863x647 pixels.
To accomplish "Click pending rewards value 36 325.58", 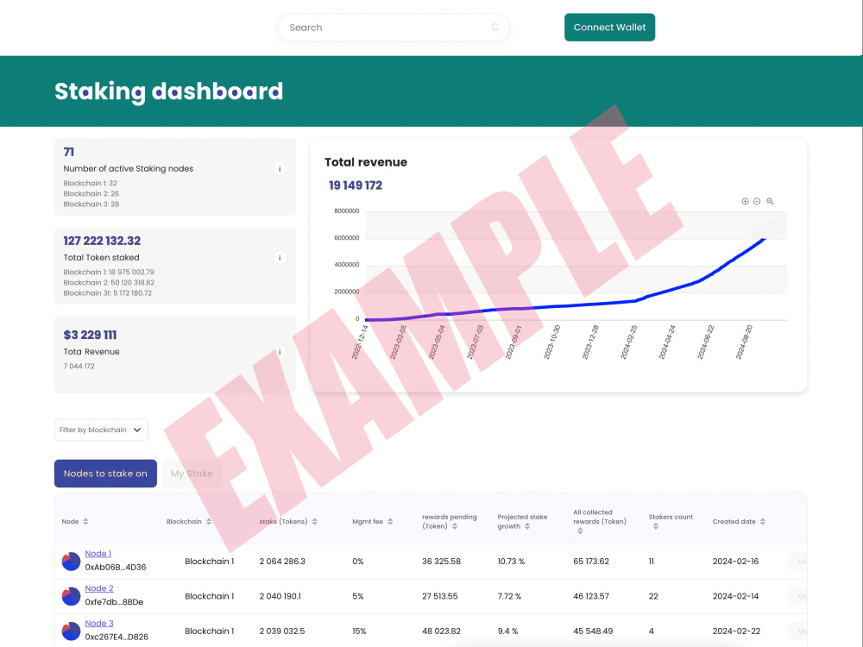I will pyautogui.click(x=441, y=562).
